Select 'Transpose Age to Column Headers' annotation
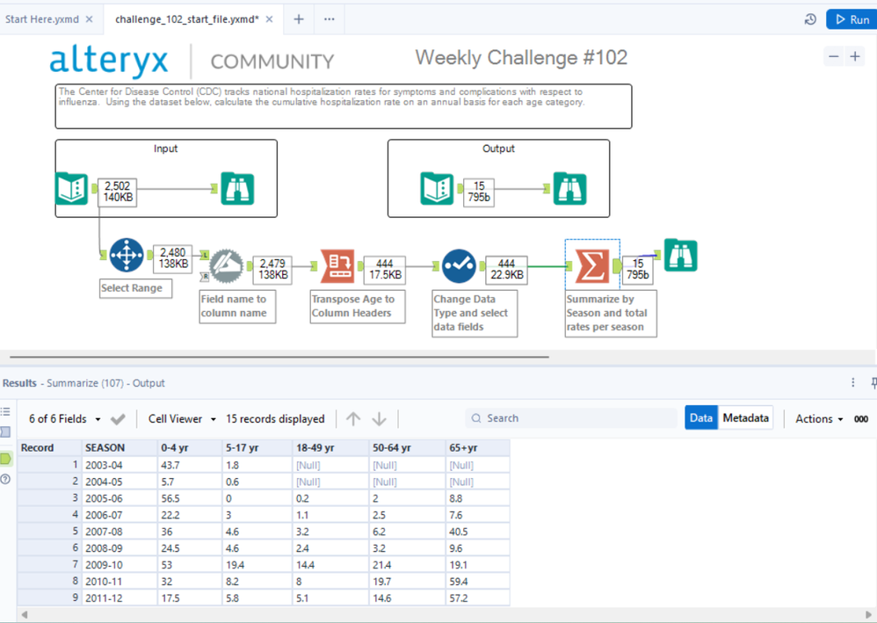 (x=358, y=306)
